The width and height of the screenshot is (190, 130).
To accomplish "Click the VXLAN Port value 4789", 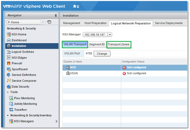I will pyautogui.click(x=89, y=54).
